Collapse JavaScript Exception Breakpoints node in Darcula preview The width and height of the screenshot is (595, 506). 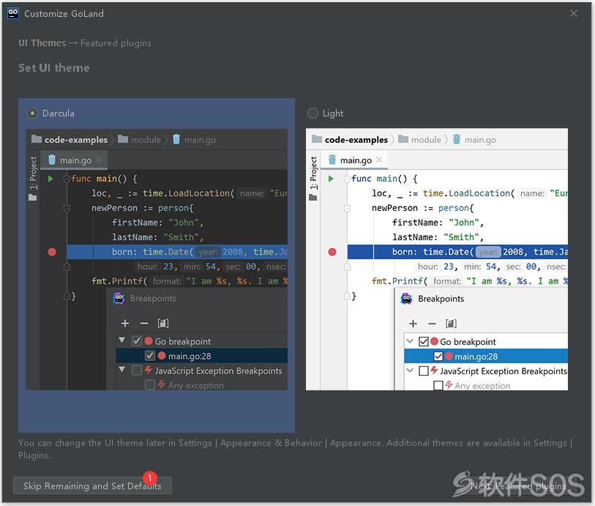coord(121,369)
